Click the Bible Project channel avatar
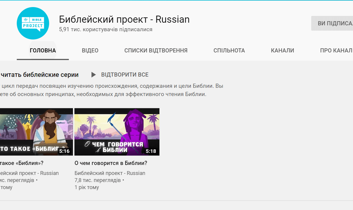Viewport: 353px width, 210px height. pyautogui.click(x=33, y=23)
